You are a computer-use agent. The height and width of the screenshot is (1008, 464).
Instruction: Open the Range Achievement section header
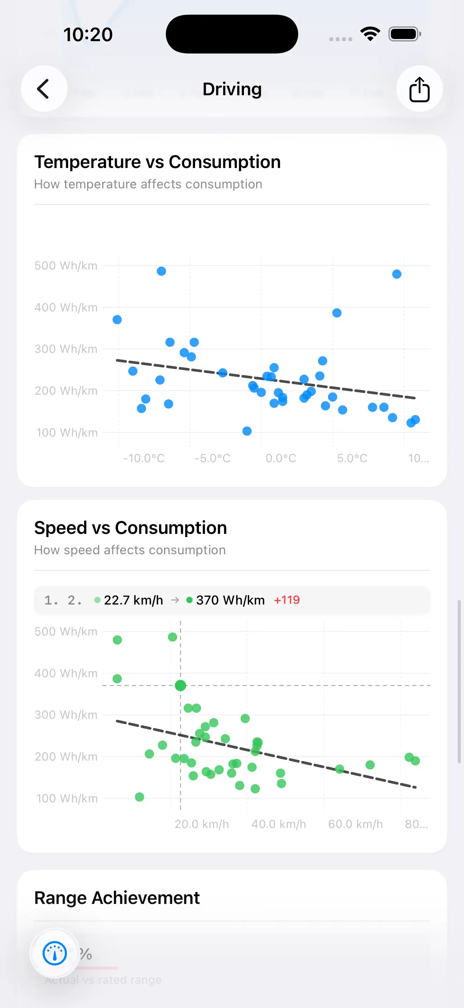click(117, 898)
